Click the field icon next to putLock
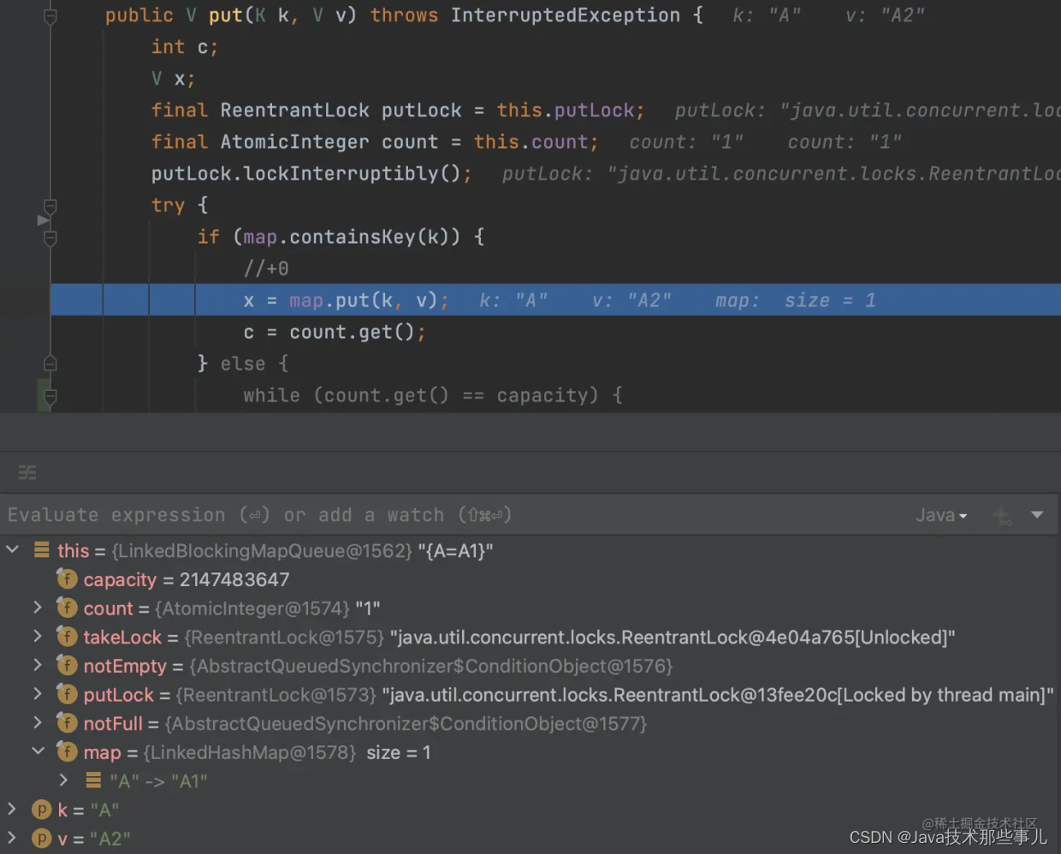The height and width of the screenshot is (854, 1061). pos(67,694)
